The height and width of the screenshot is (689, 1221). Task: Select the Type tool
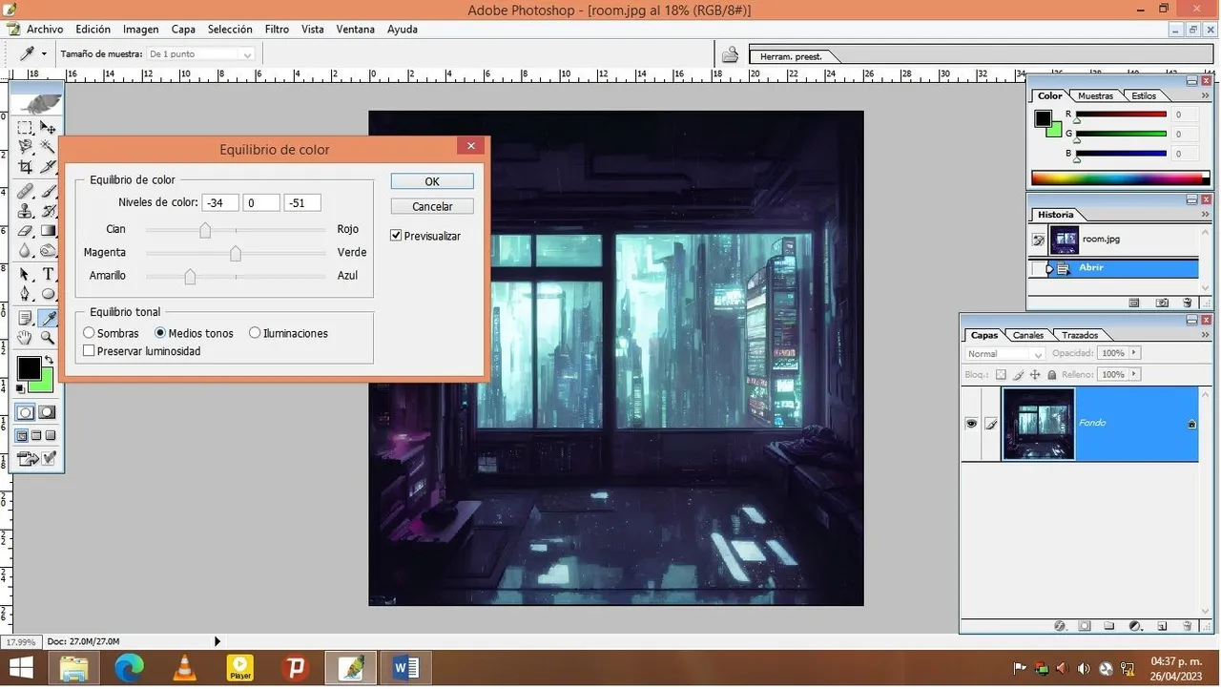click(48, 275)
